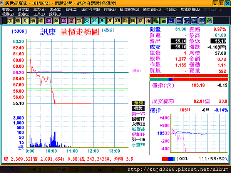Open the 操盤密碼(D) menu
Viewport: 231px width, 173px height.
coord(129,10)
